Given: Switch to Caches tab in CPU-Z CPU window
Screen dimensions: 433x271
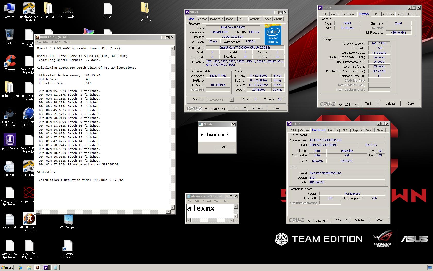Looking at the screenshot, I should (202, 19).
